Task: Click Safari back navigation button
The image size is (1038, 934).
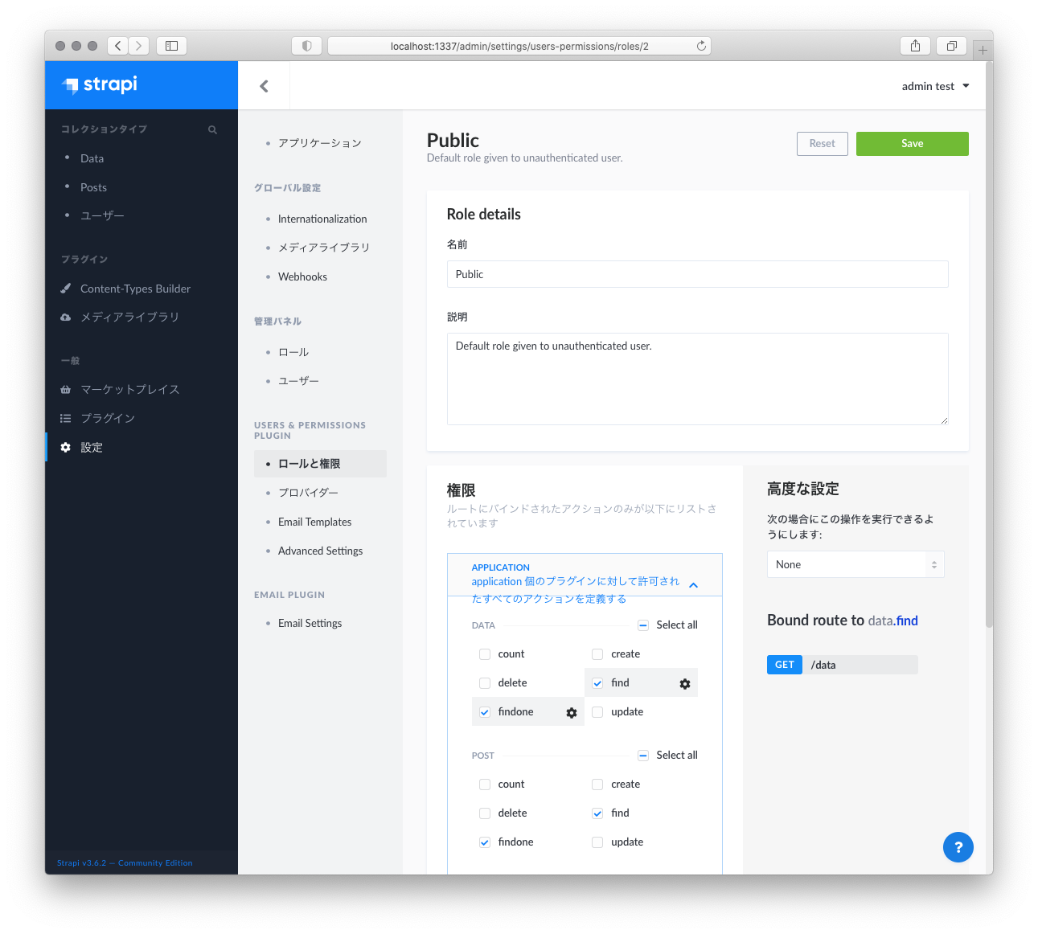Action: [x=118, y=46]
